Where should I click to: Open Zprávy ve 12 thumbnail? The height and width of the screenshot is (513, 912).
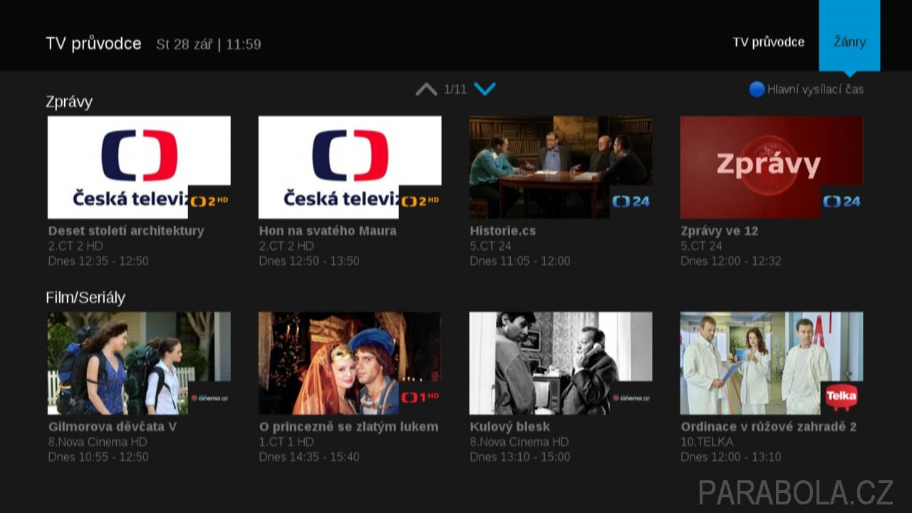pyautogui.click(x=772, y=167)
